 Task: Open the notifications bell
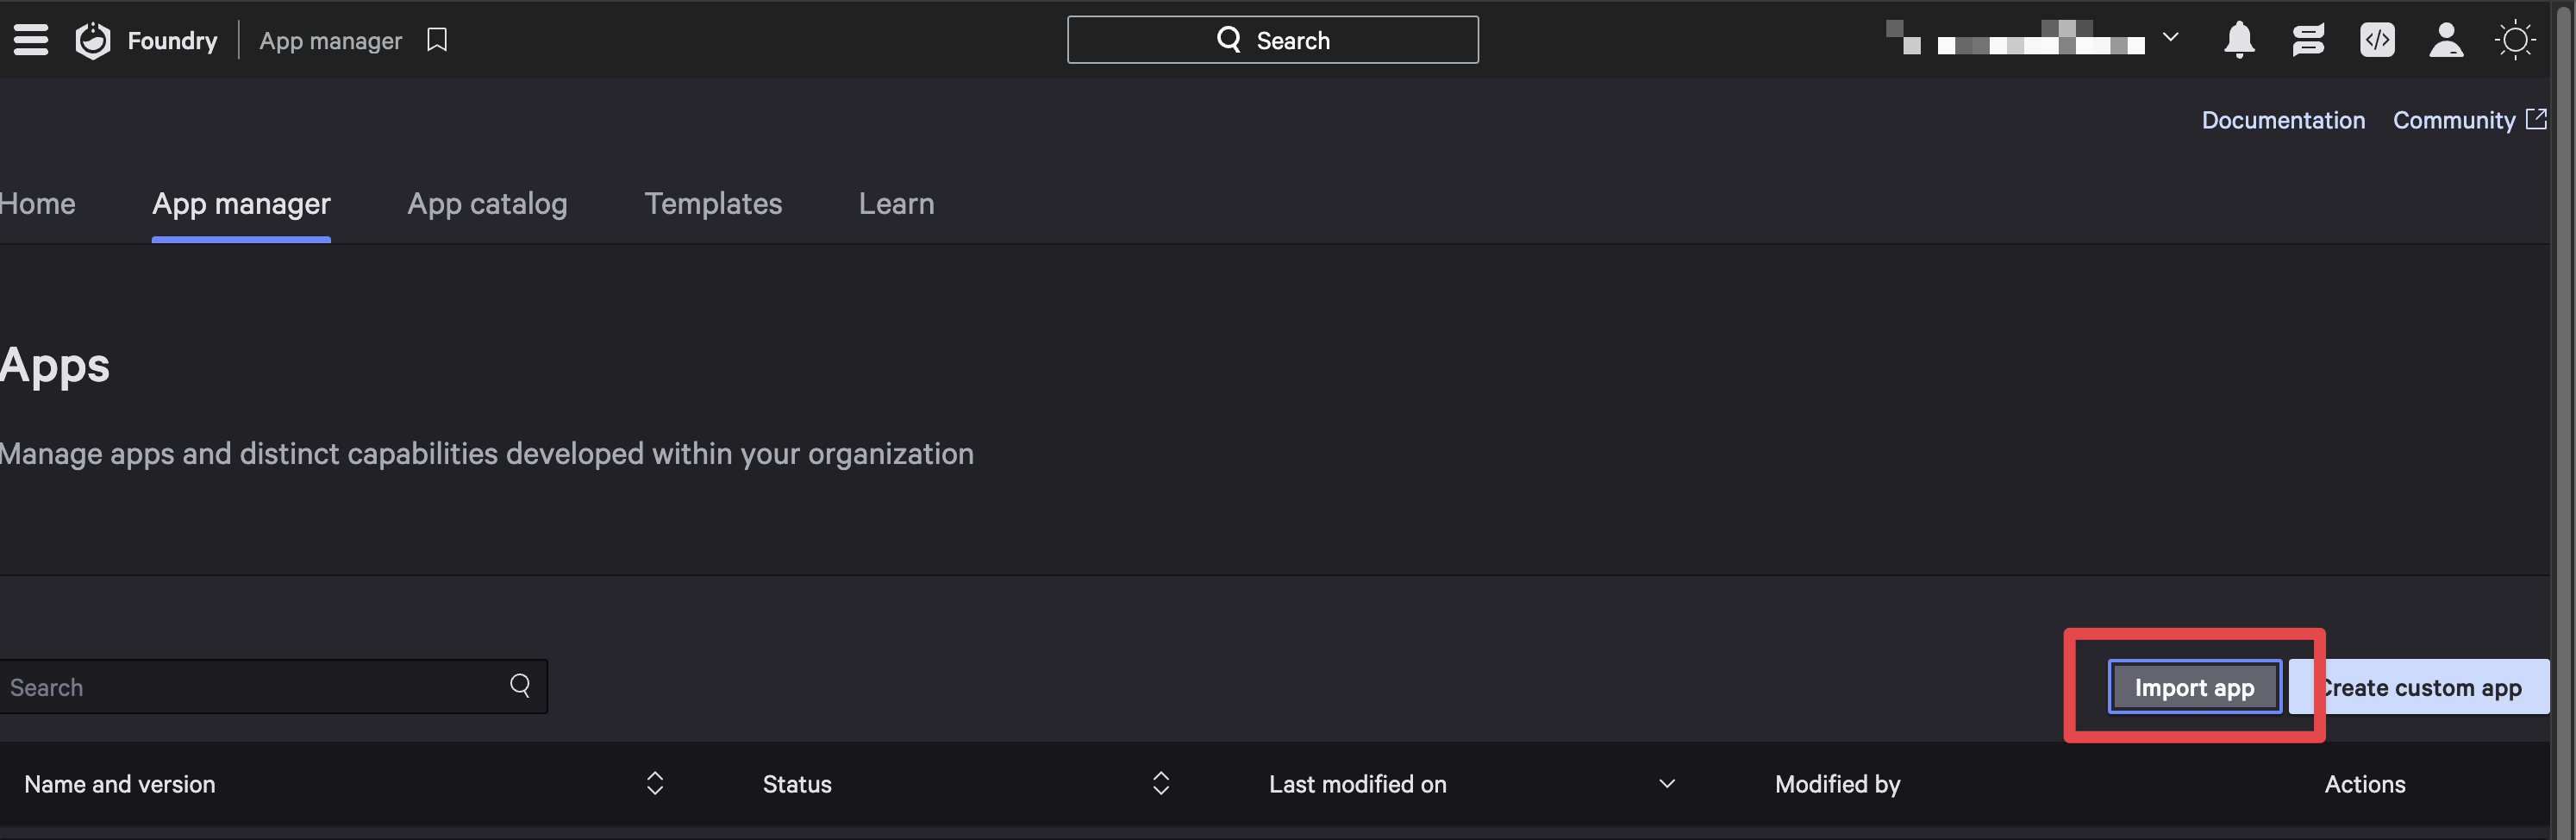(x=2239, y=40)
